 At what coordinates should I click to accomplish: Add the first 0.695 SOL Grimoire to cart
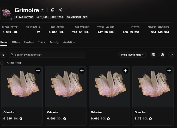coord(38,71)
